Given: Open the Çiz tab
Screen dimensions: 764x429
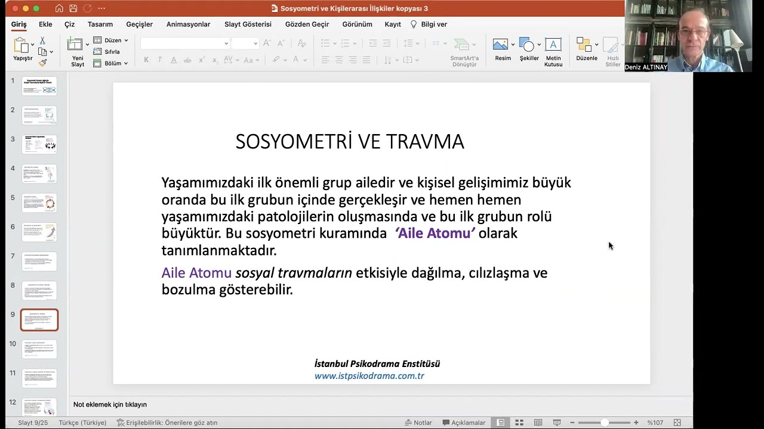Looking at the screenshot, I should pos(70,24).
